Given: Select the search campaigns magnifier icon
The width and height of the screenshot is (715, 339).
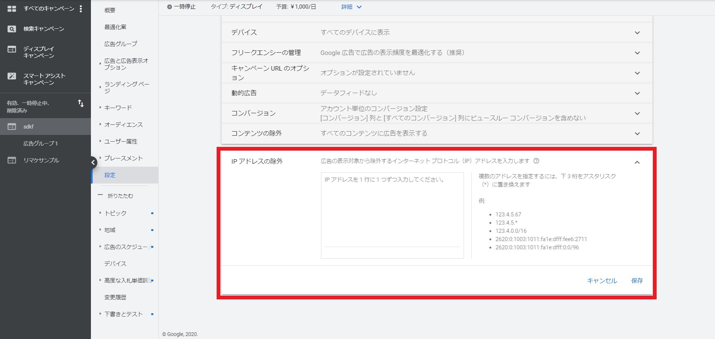Looking at the screenshot, I should coord(12,29).
